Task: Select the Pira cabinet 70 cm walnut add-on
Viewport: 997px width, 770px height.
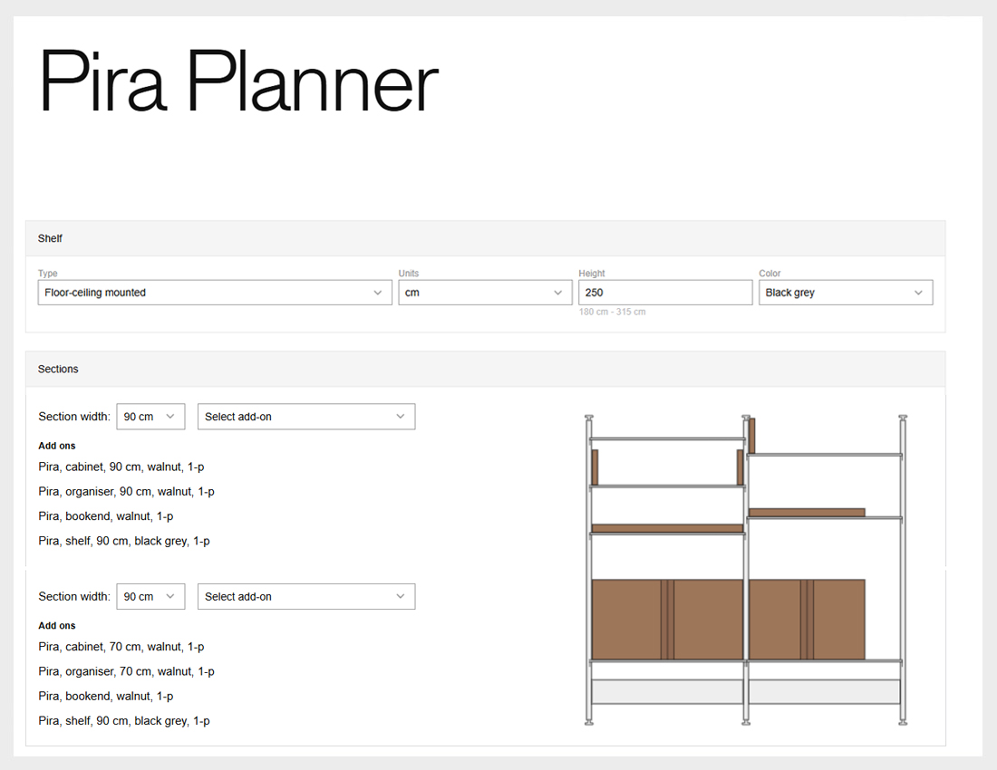Action: tap(121, 647)
